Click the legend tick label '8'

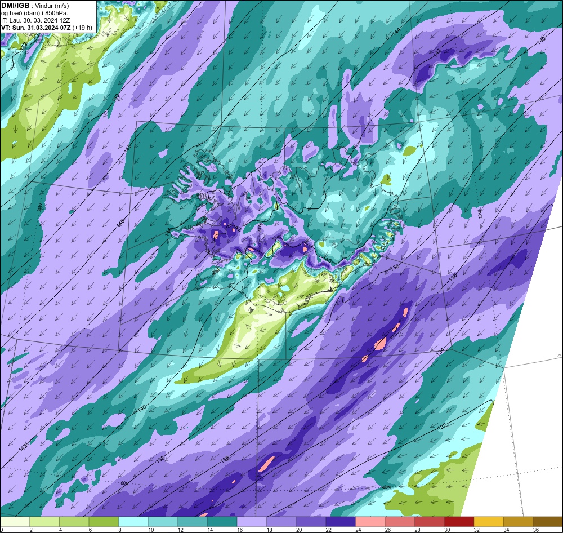tap(119, 530)
